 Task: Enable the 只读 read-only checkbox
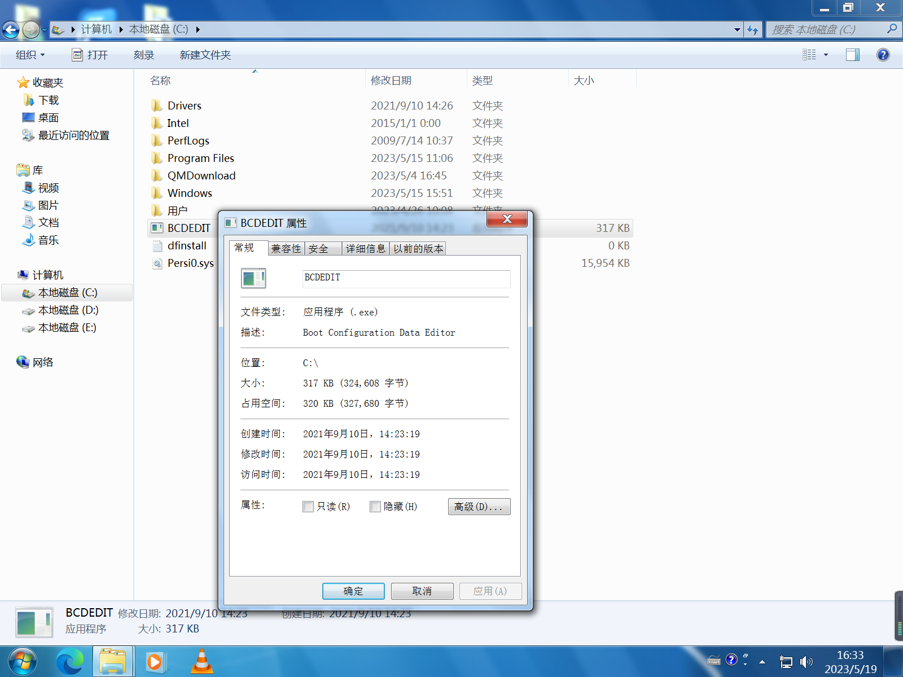pyautogui.click(x=308, y=507)
